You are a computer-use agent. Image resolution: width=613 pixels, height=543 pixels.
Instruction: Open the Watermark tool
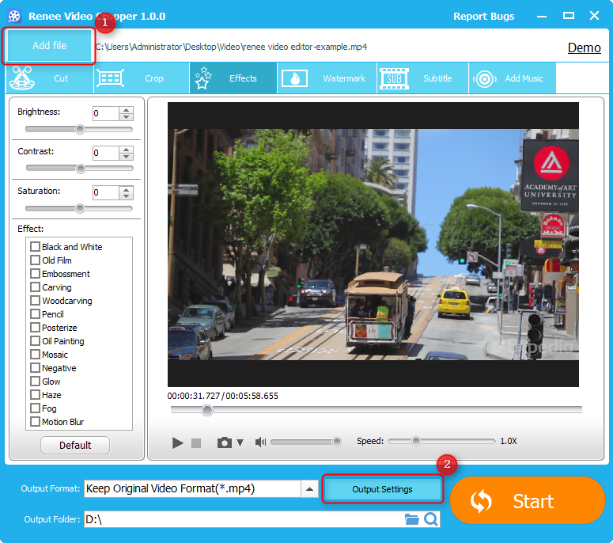(x=324, y=78)
